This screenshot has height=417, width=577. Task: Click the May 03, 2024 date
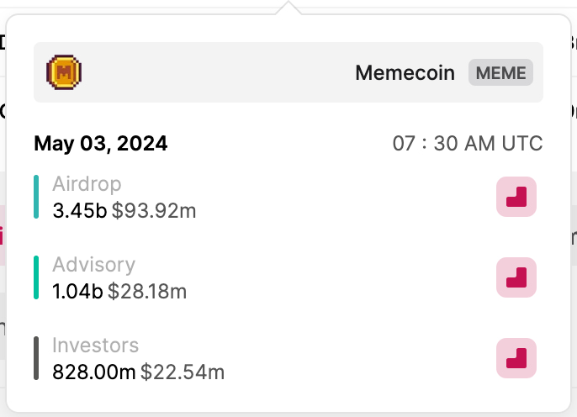[x=101, y=144]
